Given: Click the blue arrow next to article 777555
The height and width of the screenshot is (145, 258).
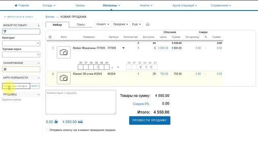Looking at the screenshot, I should click(123, 48).
